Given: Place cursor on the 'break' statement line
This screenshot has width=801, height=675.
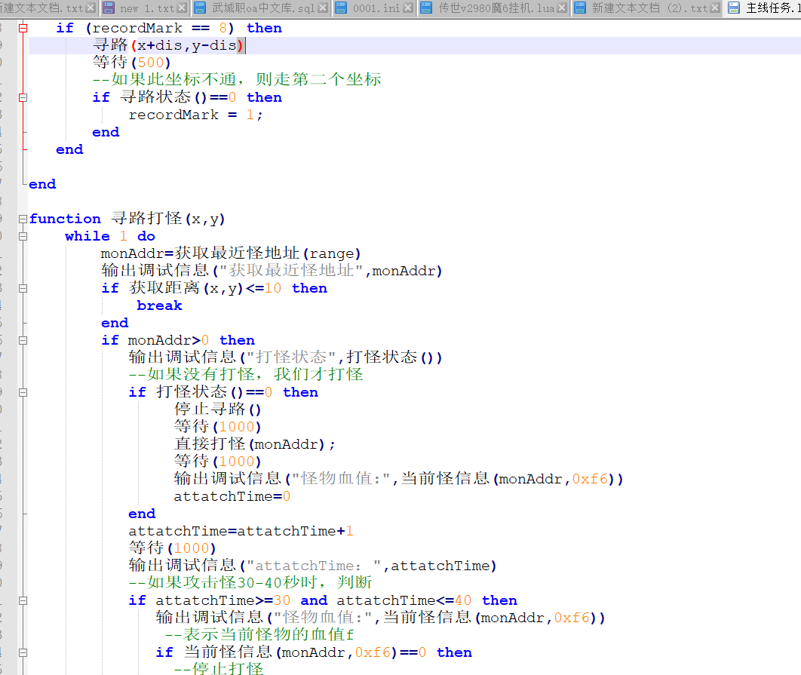Looking at the screenshot, I should point(159,305).
